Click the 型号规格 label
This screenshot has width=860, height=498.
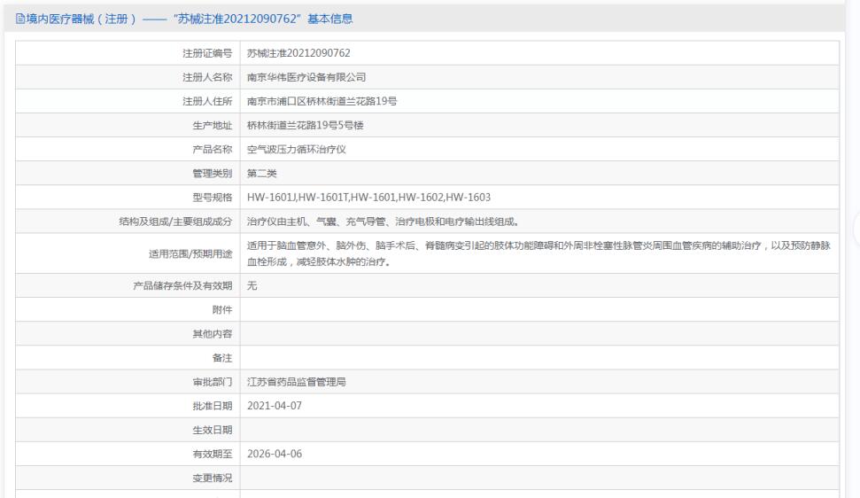213,198
